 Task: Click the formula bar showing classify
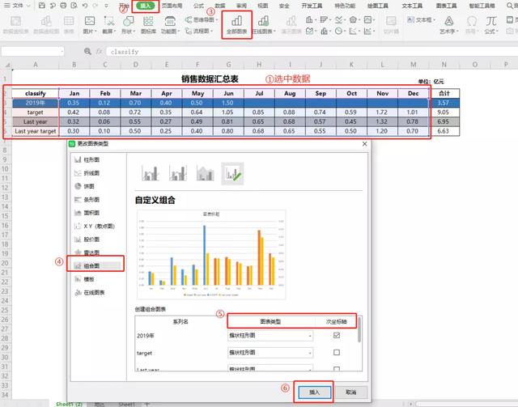tap(311, 52)
